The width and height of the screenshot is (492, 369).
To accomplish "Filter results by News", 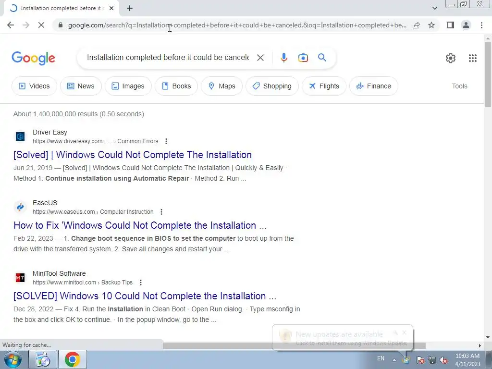I will pos(81,86).
